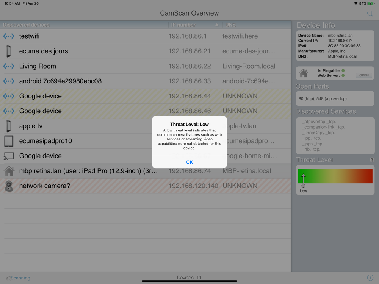
Task: Click the Wi-Fi status icon
Action: pos(356,3)
